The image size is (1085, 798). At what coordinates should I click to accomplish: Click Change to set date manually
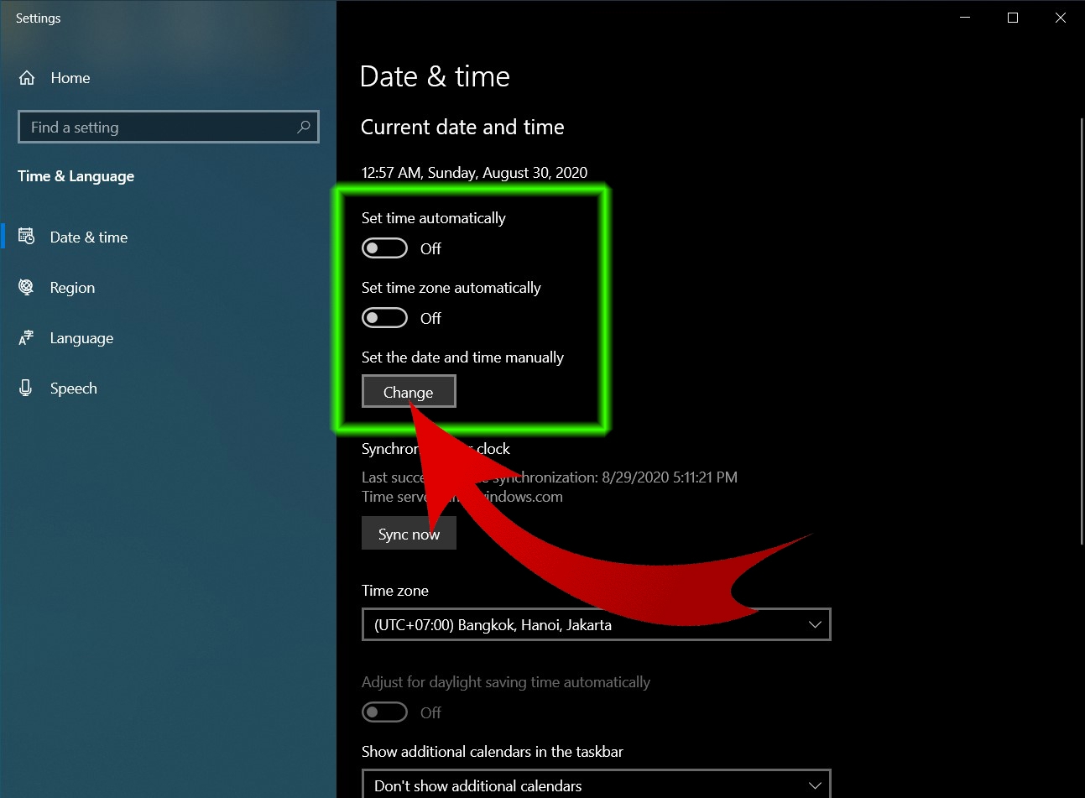point(409,391)
